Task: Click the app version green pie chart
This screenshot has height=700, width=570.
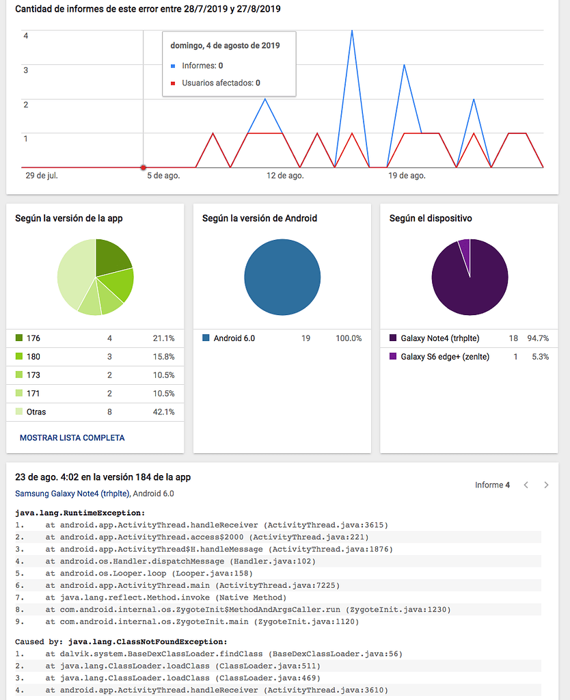Action: [95, 278]
